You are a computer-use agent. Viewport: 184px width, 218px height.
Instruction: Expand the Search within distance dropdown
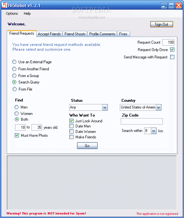click(154, 131)
